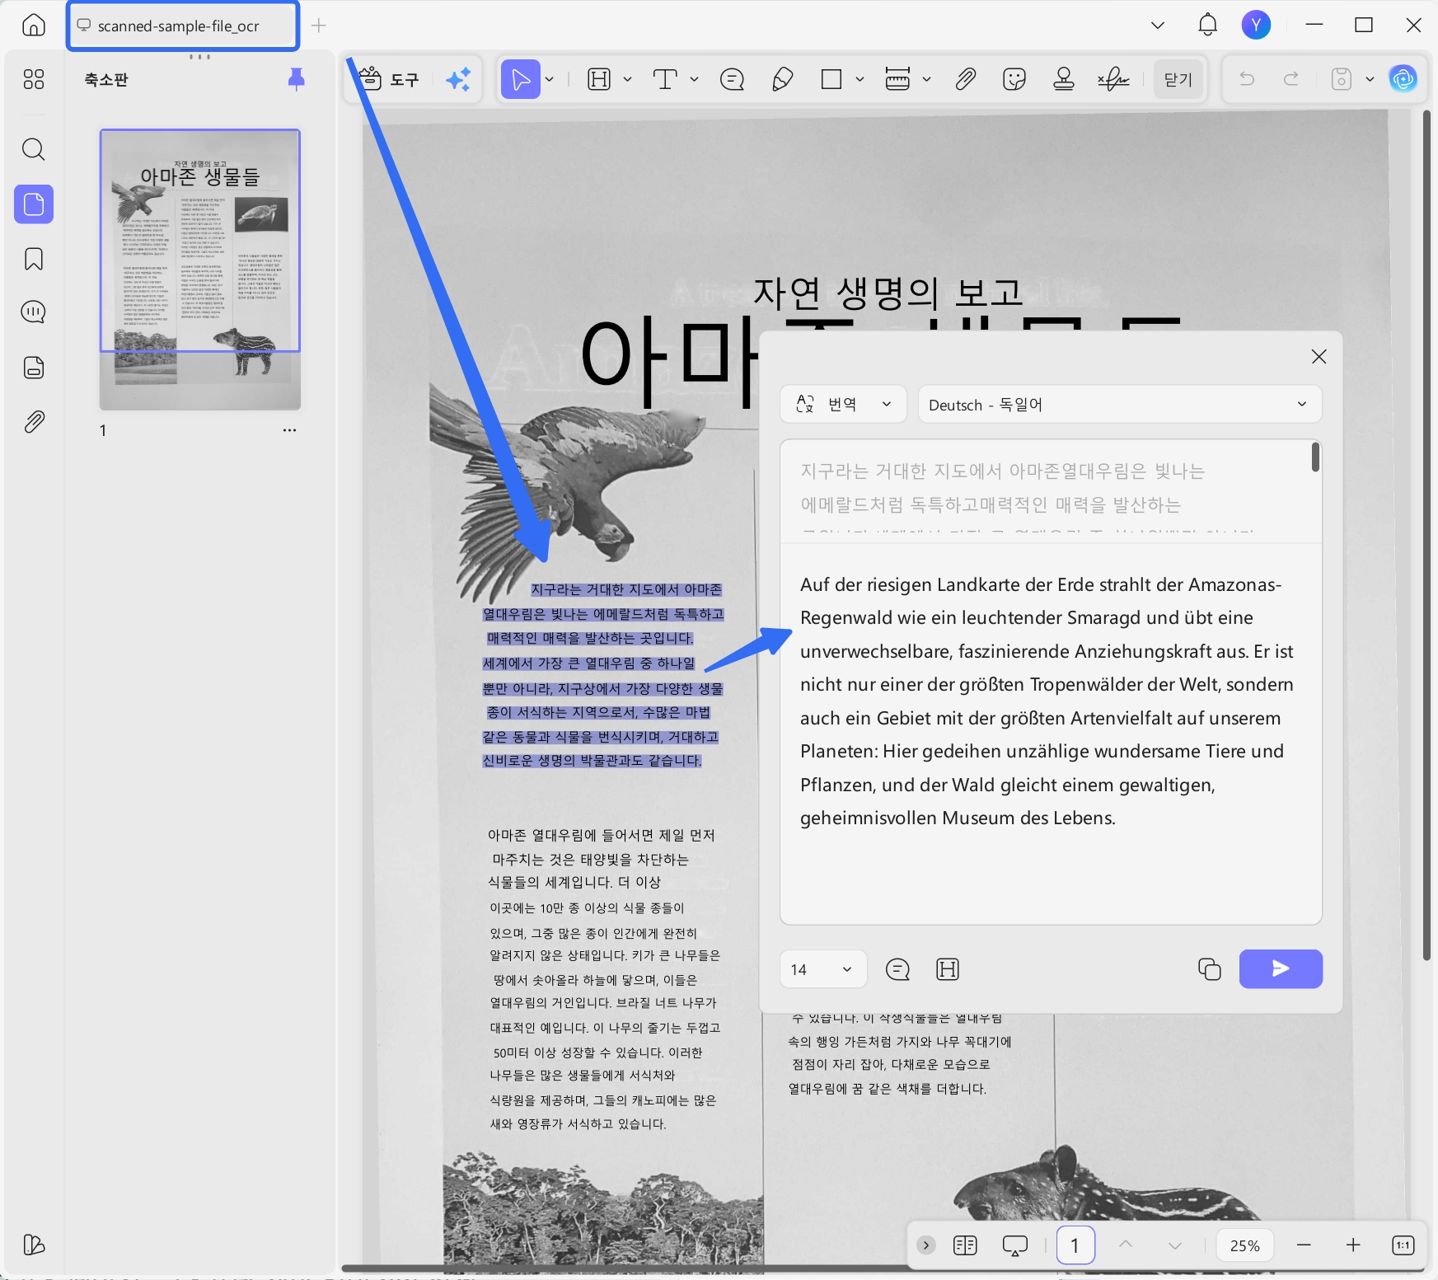This screenshot has width=1438, height=1280.
Task: Open the tab list chevron at top
Action: (1158, 25)
